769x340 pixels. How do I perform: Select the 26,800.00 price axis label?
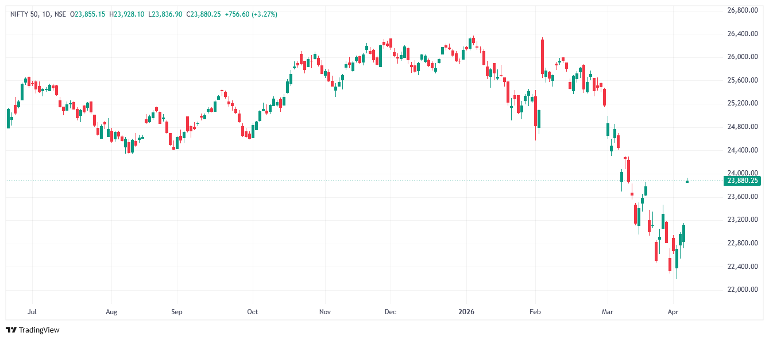743,10
